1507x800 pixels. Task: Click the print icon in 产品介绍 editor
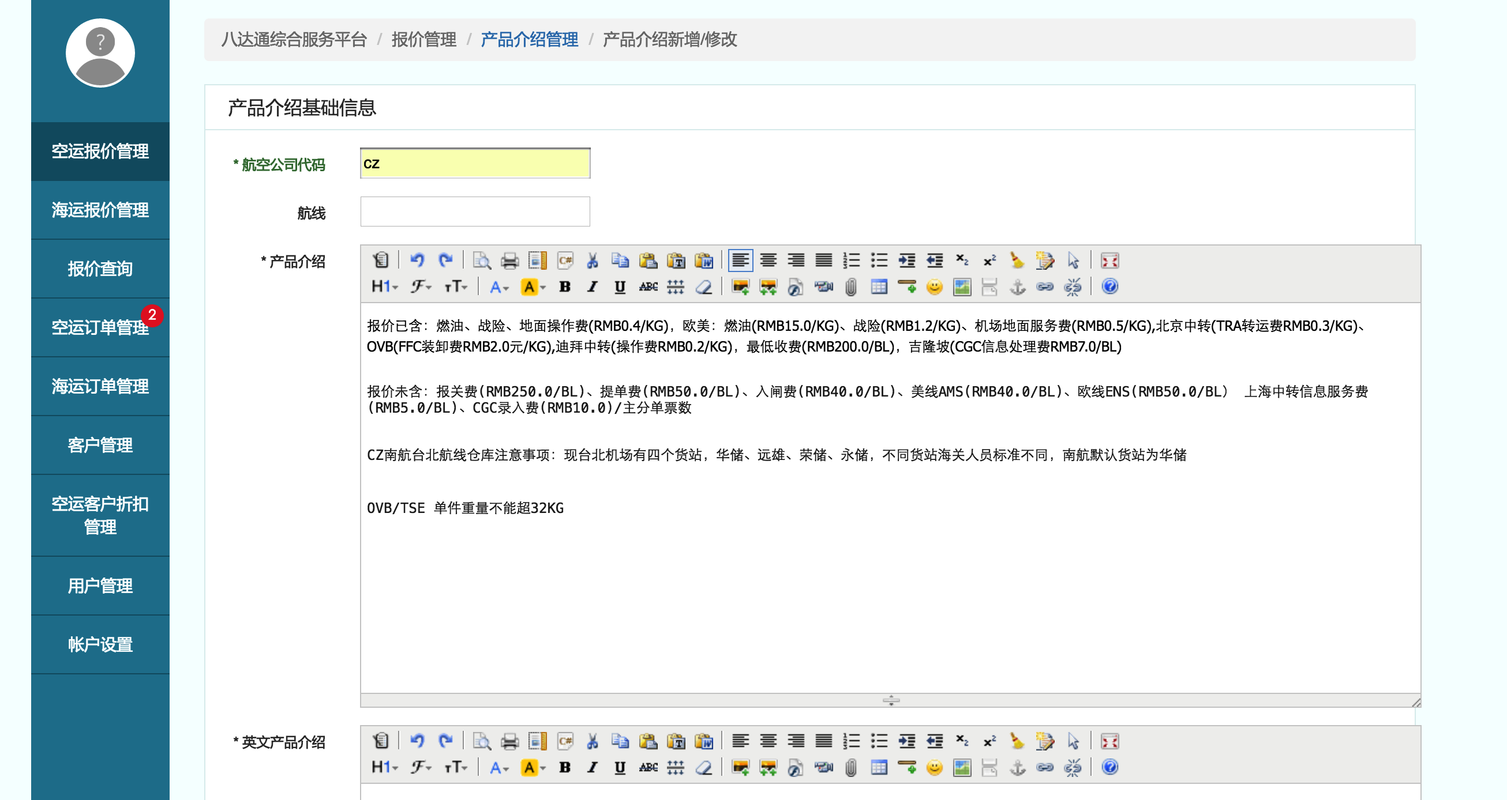pos(509,261)
